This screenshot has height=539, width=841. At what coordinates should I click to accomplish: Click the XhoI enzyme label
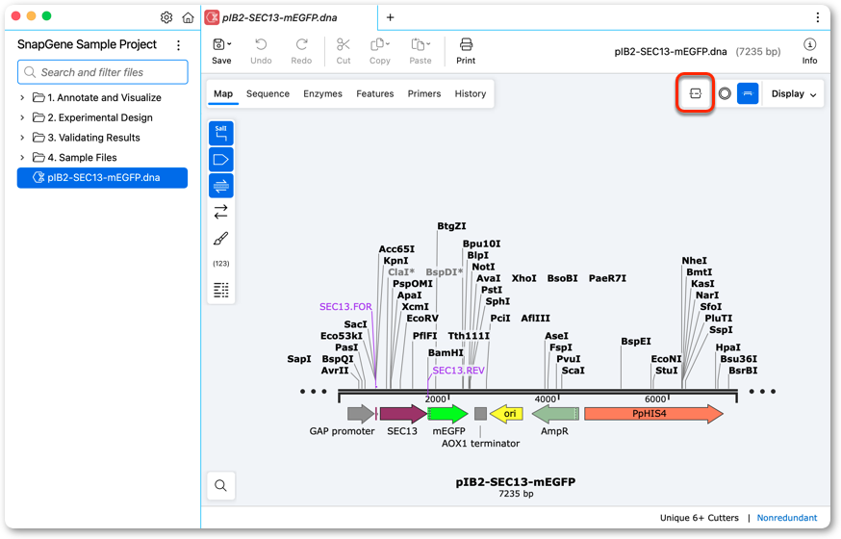click(524, 278)
